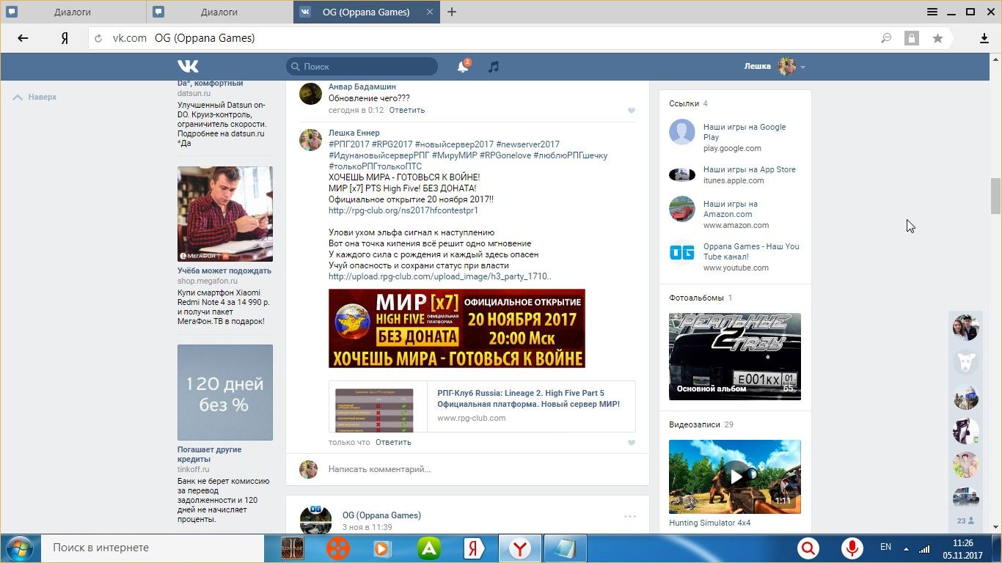The image size is (1002, 563).
Task: Open the notifications bell
Action: (463, 67)
